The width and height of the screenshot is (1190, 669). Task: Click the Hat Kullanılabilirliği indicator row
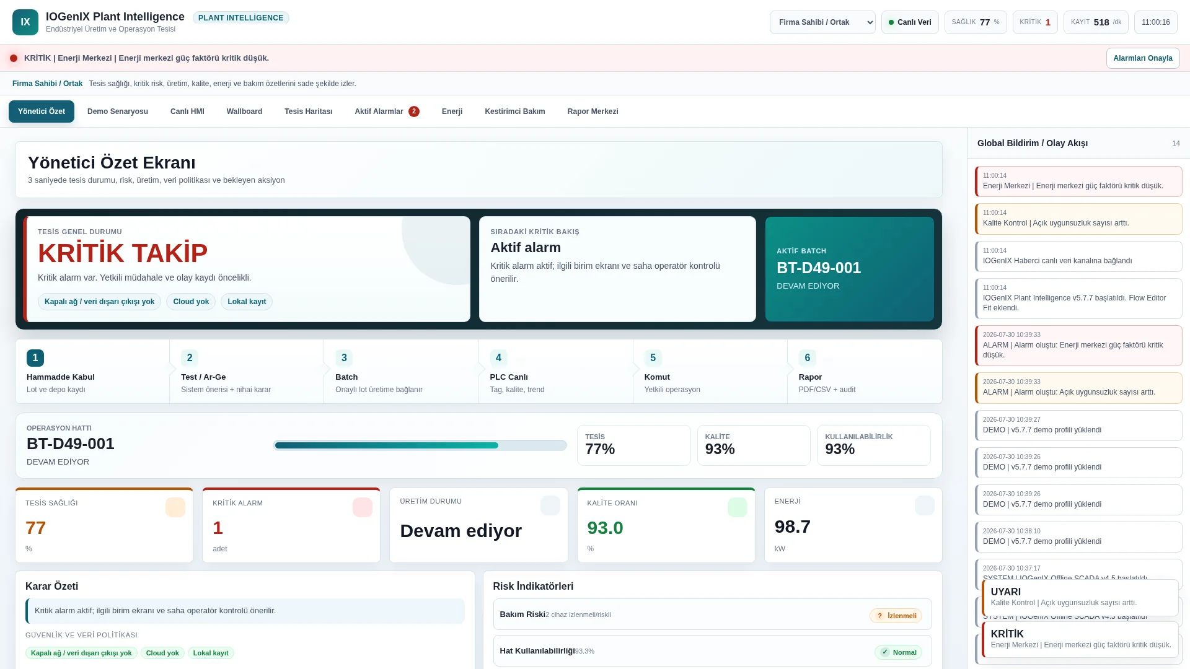point(712,651)
